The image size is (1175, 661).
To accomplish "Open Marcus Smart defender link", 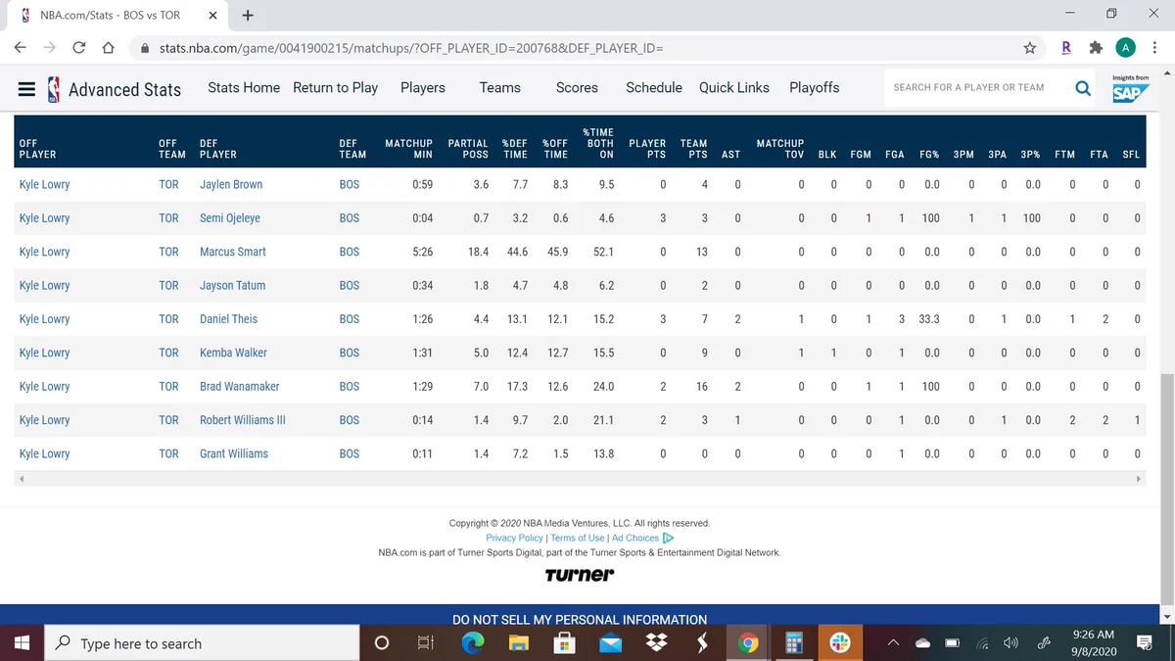I will [x=233, y=252].
